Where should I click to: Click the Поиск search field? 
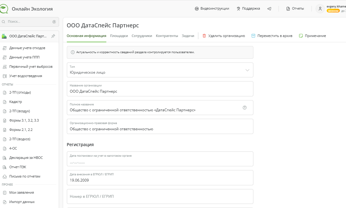point(28,22)
